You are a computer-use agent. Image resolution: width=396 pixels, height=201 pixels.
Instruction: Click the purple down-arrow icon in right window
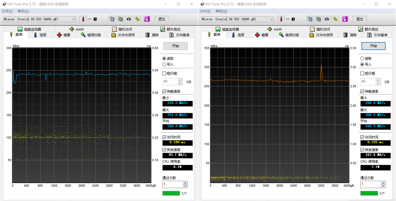(x=345, y=19)
